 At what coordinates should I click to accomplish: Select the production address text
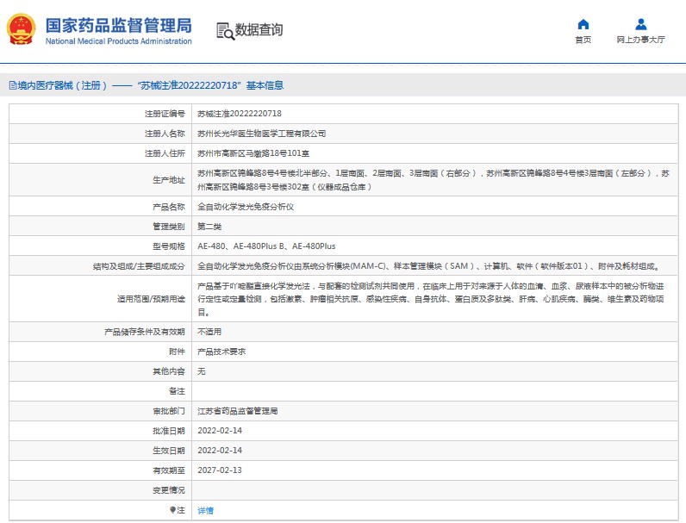[433, 180]
